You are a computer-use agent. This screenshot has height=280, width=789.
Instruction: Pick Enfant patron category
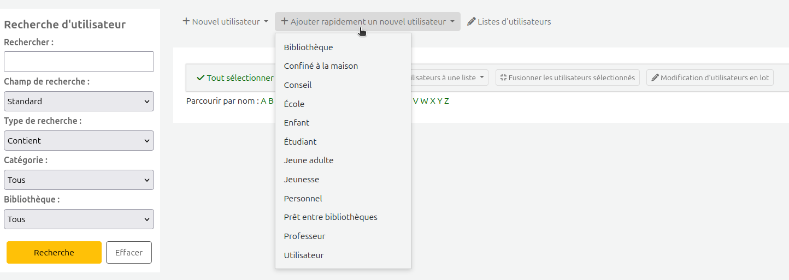pos(343,123)
